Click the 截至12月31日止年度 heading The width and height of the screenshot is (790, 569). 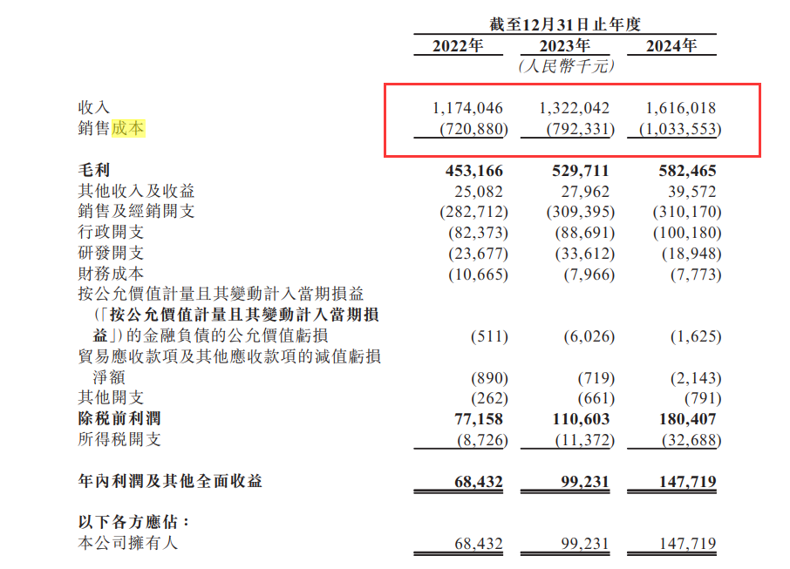tap(565, 25)
